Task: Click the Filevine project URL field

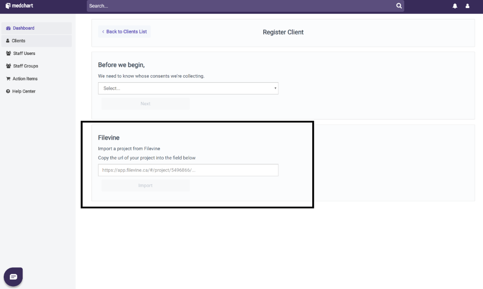Action: pyautogui.click(x=188, y=170)
